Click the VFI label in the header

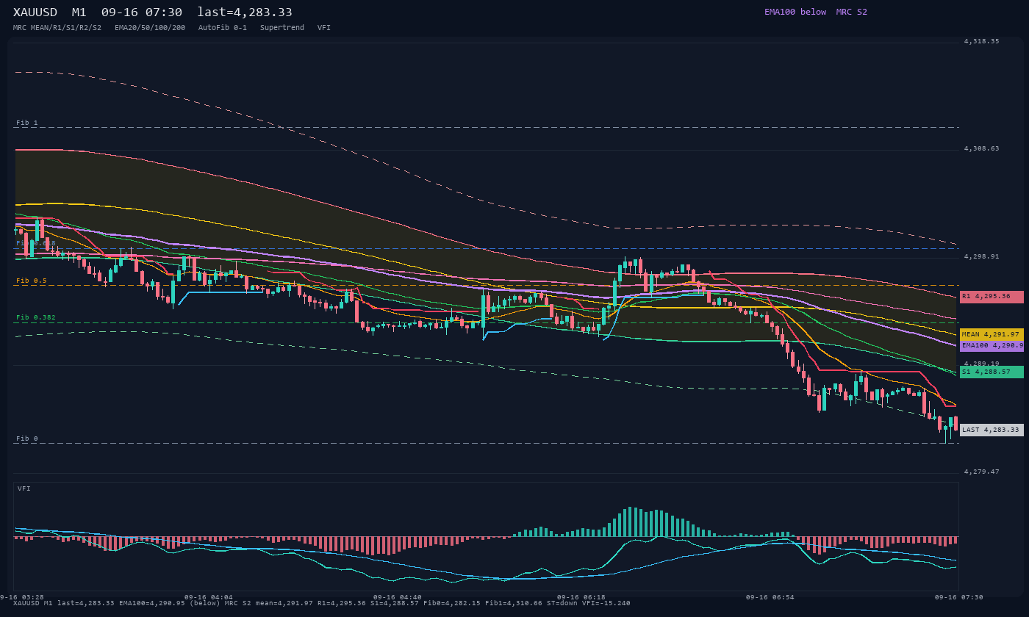click(324, 27)
